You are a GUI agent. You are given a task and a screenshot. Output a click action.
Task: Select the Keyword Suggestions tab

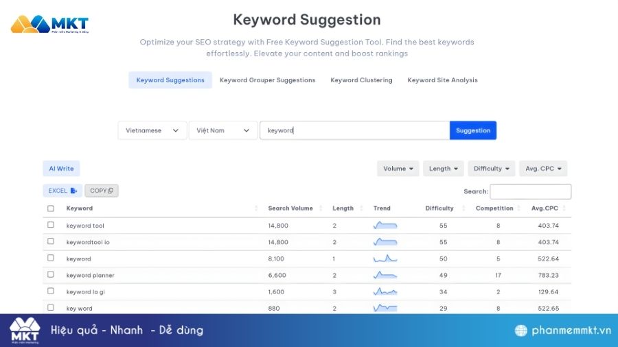(x=170, y=80)
